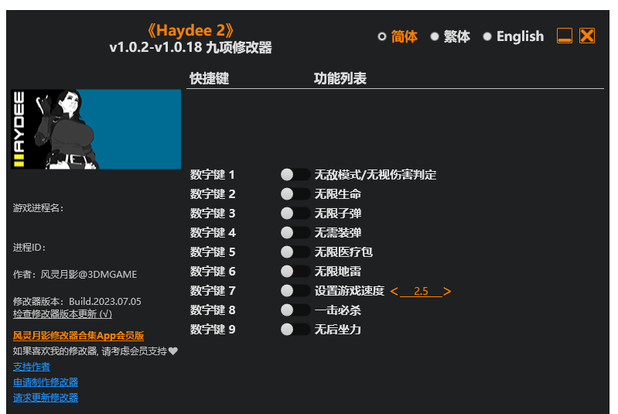The image size is (618, 414).
Task: Click 数字键 4 hotkey label
Action: coord(213,233)
